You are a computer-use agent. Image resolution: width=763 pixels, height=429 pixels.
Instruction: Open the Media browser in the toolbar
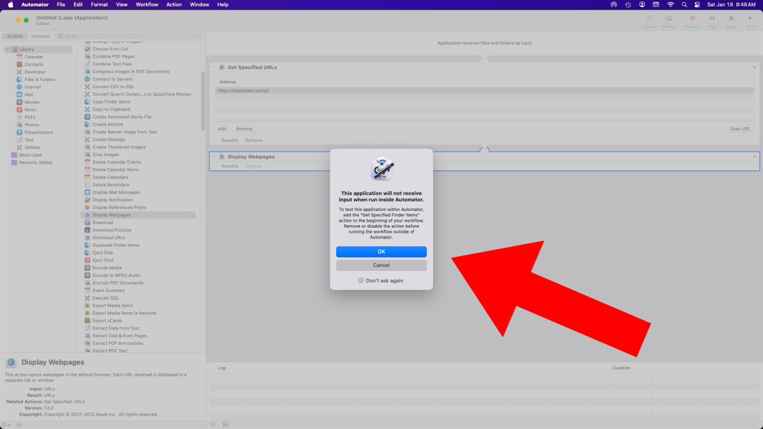669,18
